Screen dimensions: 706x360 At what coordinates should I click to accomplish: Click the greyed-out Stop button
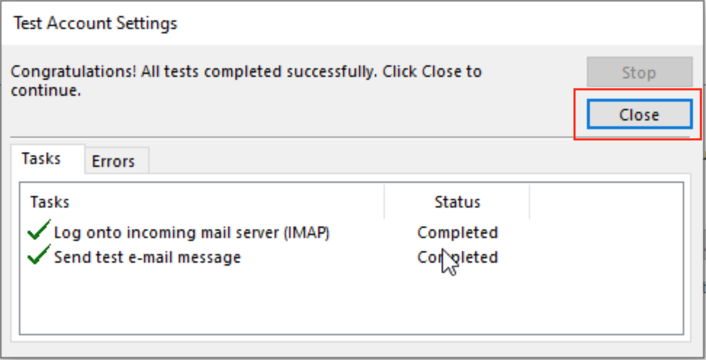639,73
